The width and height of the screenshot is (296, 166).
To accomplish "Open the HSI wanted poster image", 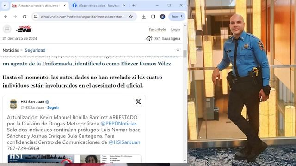I will point(41,159).
